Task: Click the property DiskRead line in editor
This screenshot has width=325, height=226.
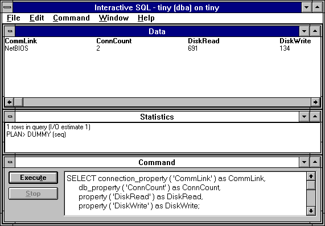Action: pyautogui.click(x=141, y=196)
